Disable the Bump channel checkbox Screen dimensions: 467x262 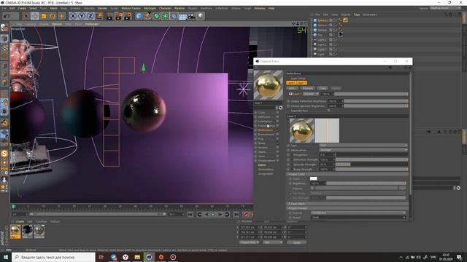click(277, 143)
